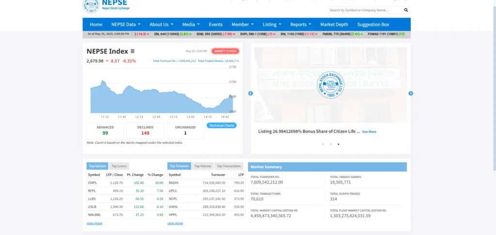This screenshot has height=235, width=496.
Task: Click Total Turnover value 7,609,542,212.00
Action: (267, 182)
